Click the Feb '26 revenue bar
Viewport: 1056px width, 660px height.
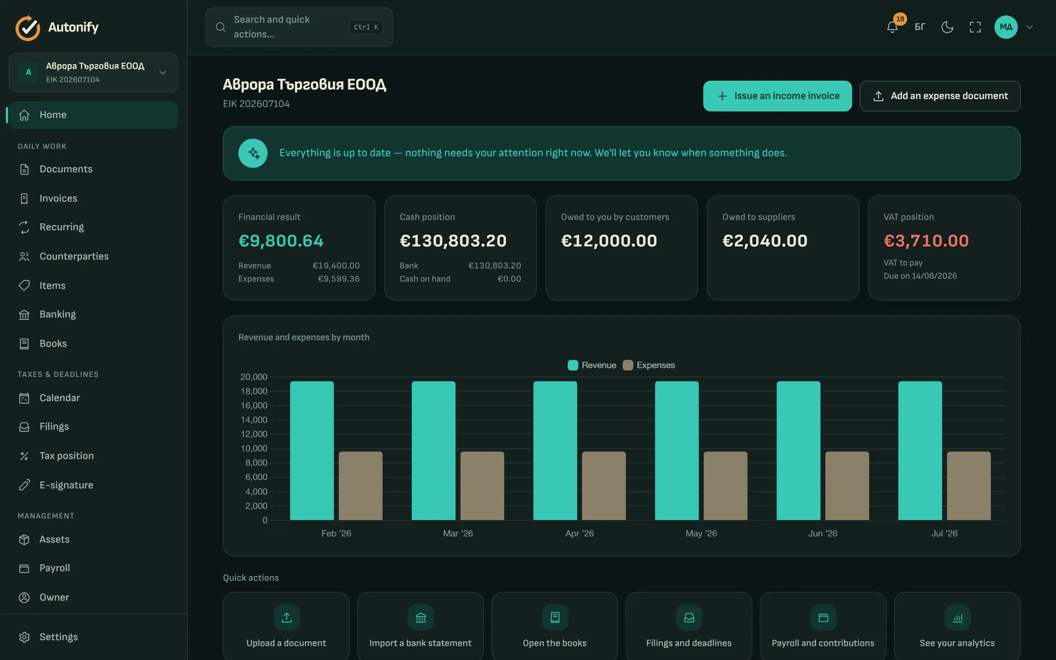point(312,451)
